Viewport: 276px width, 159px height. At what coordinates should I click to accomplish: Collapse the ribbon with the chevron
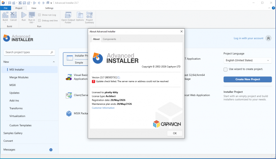[x=269, y=8]
